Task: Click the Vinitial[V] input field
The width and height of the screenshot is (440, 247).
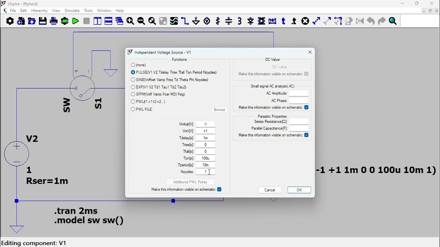Action: pyautogui.click(x=206, y=124)
